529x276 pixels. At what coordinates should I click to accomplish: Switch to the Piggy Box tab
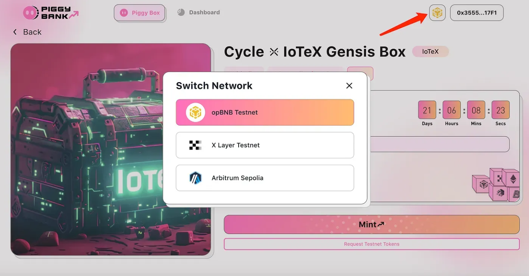(x=139, y=13)
